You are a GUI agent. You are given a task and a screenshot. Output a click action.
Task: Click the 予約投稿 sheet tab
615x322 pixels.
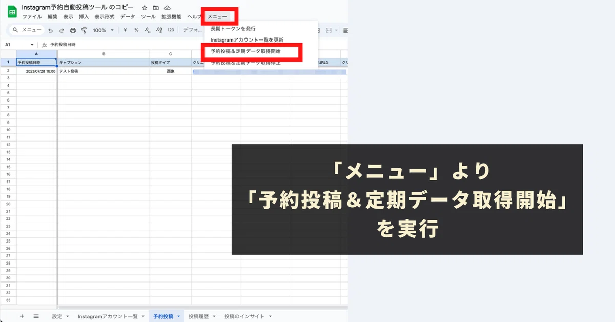(x=163, y=316)
